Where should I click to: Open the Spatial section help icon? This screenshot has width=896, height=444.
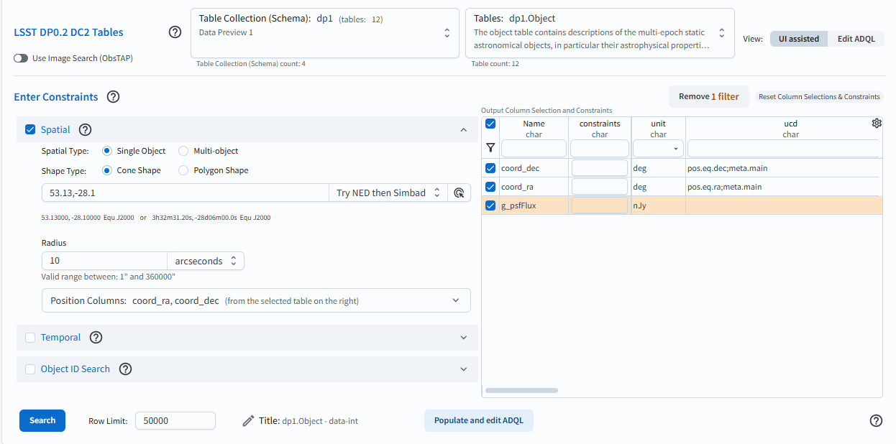85,129
